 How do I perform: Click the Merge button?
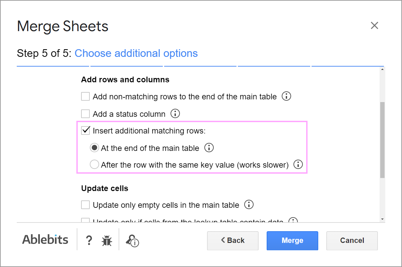[x=292, y=241]
